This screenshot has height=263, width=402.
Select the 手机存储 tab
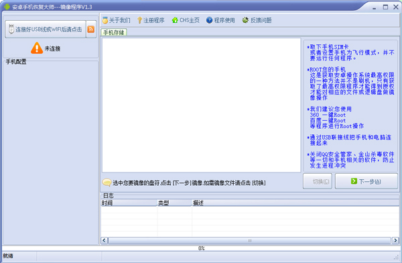(114, 32)
